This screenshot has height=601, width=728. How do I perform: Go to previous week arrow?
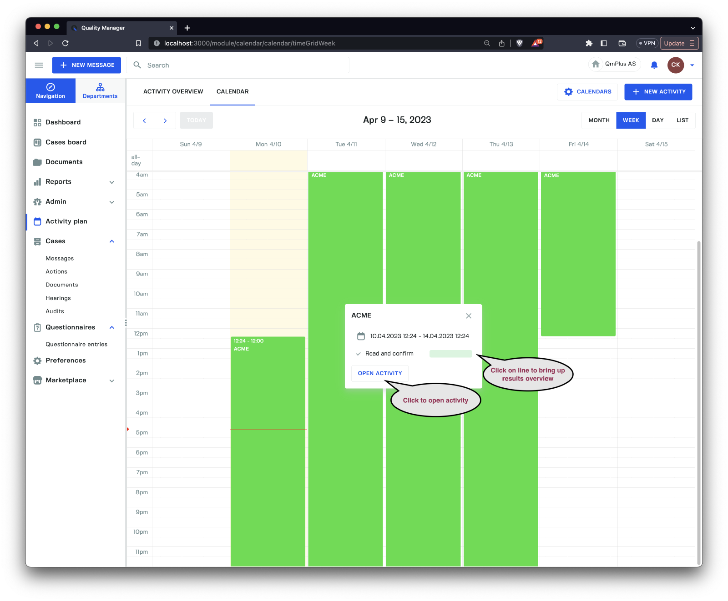tap(145, 120)
